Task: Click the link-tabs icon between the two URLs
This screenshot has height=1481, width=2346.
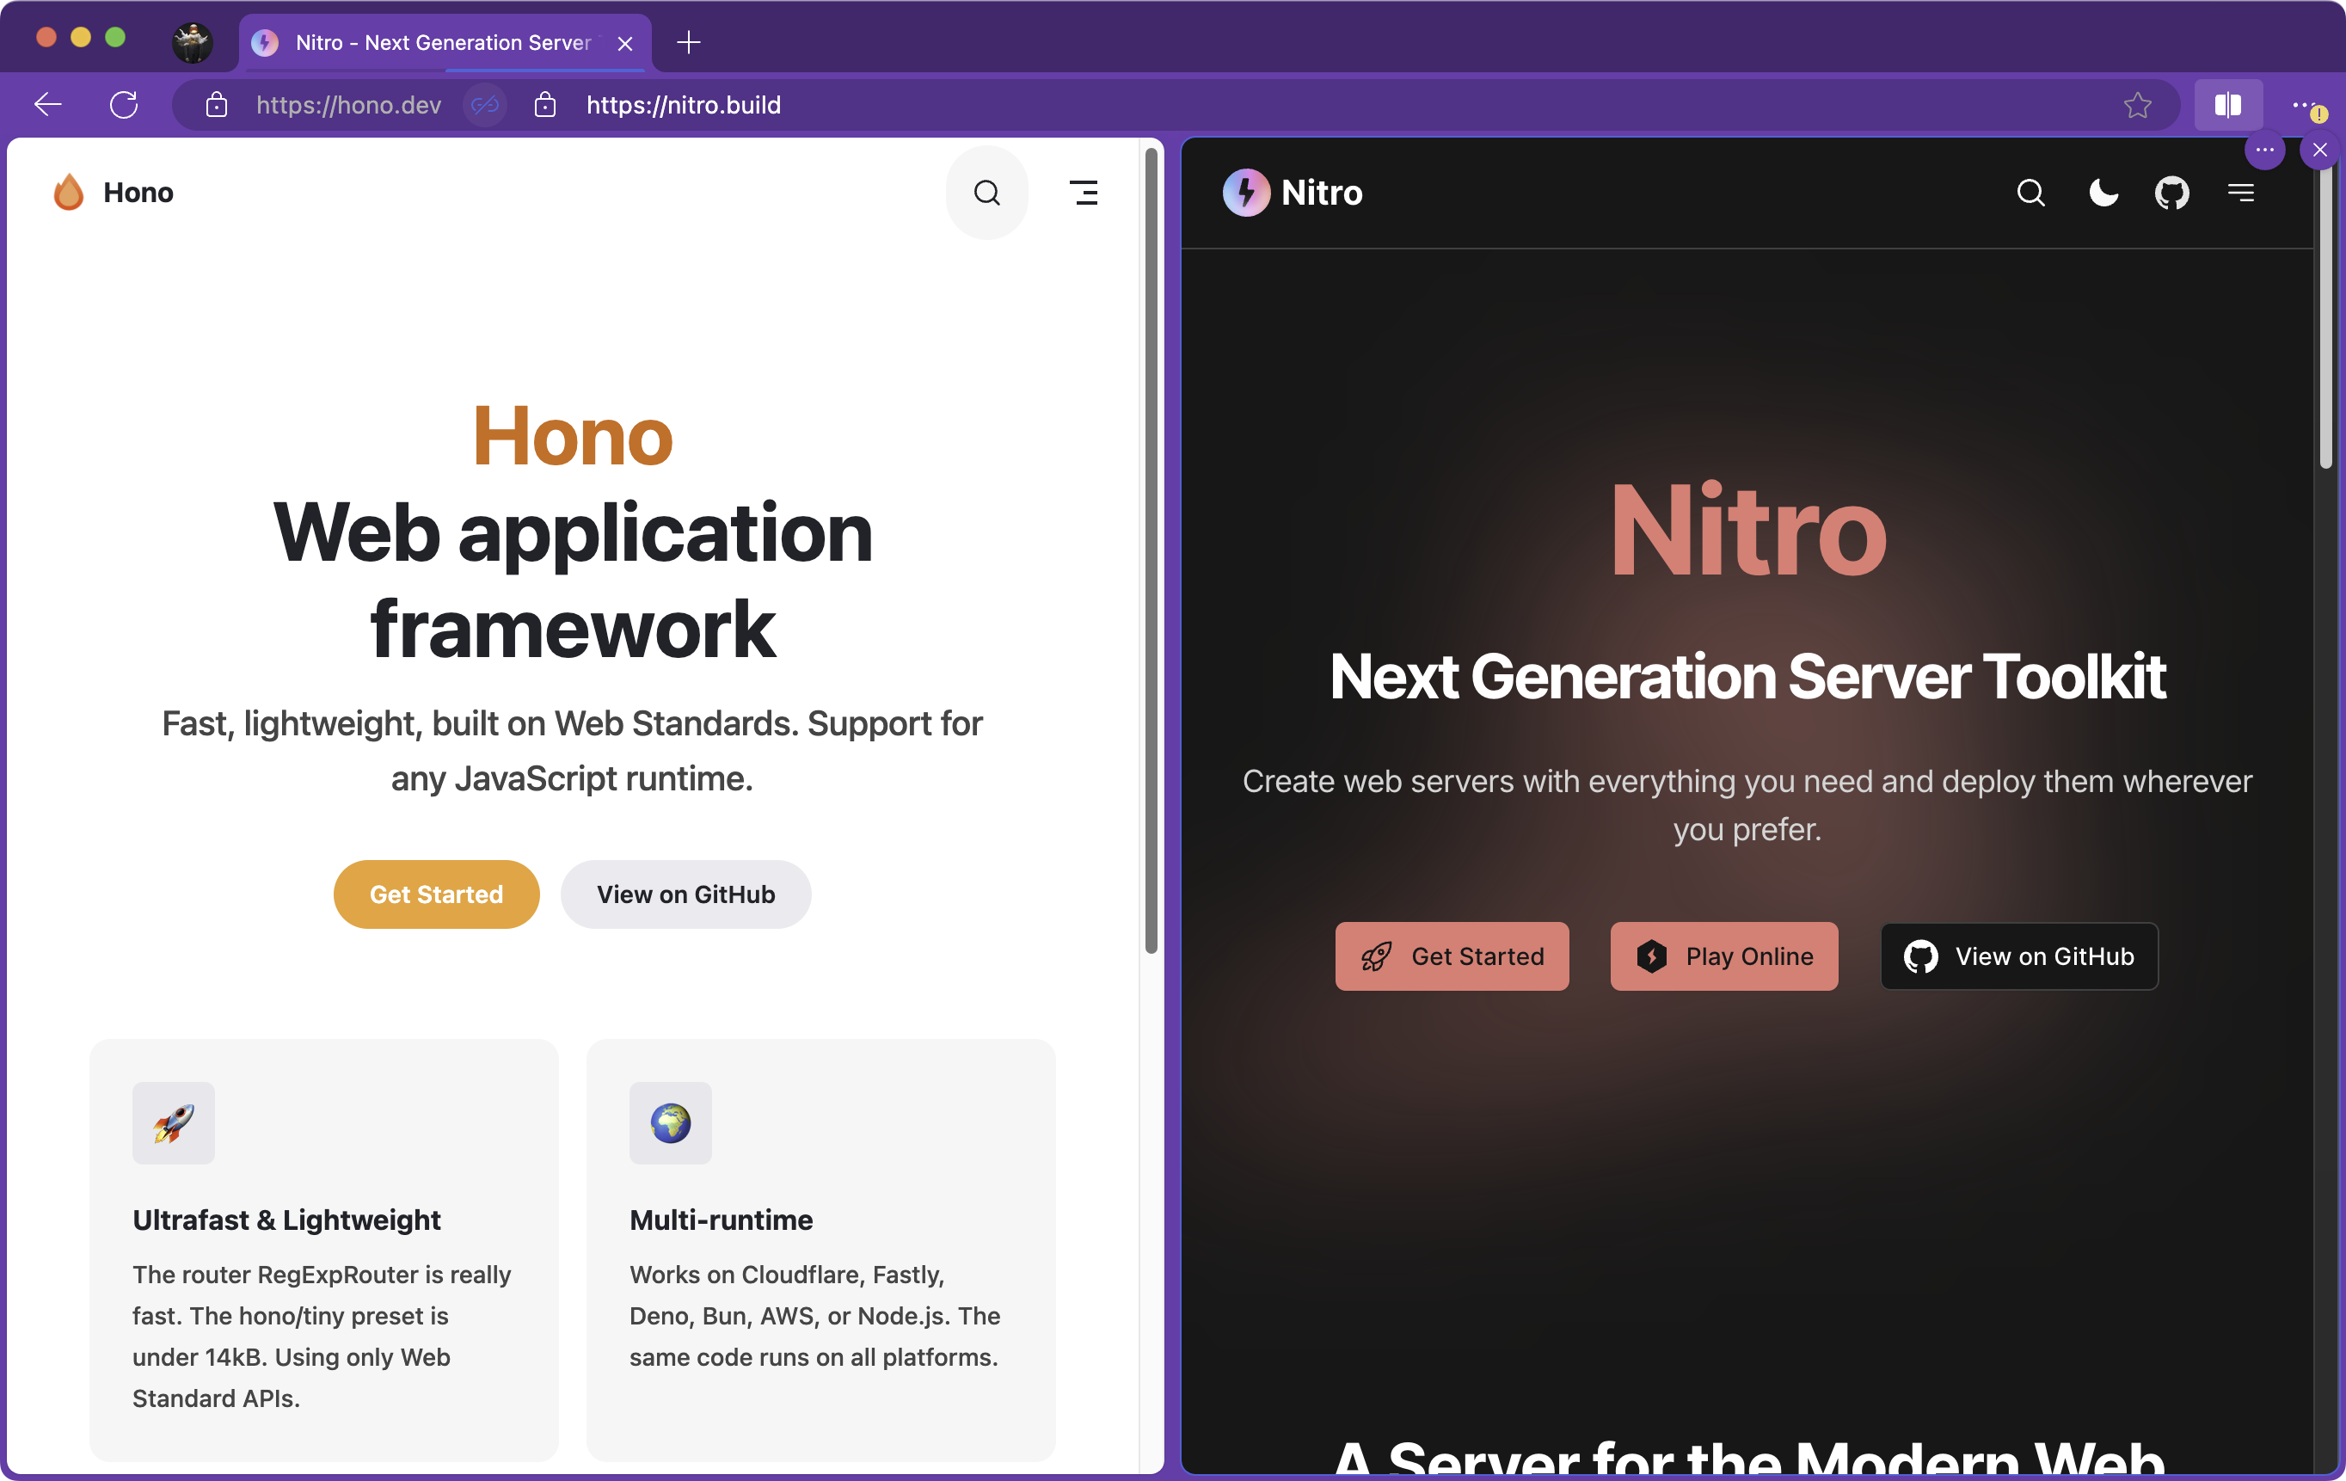Action: [484, 104]
